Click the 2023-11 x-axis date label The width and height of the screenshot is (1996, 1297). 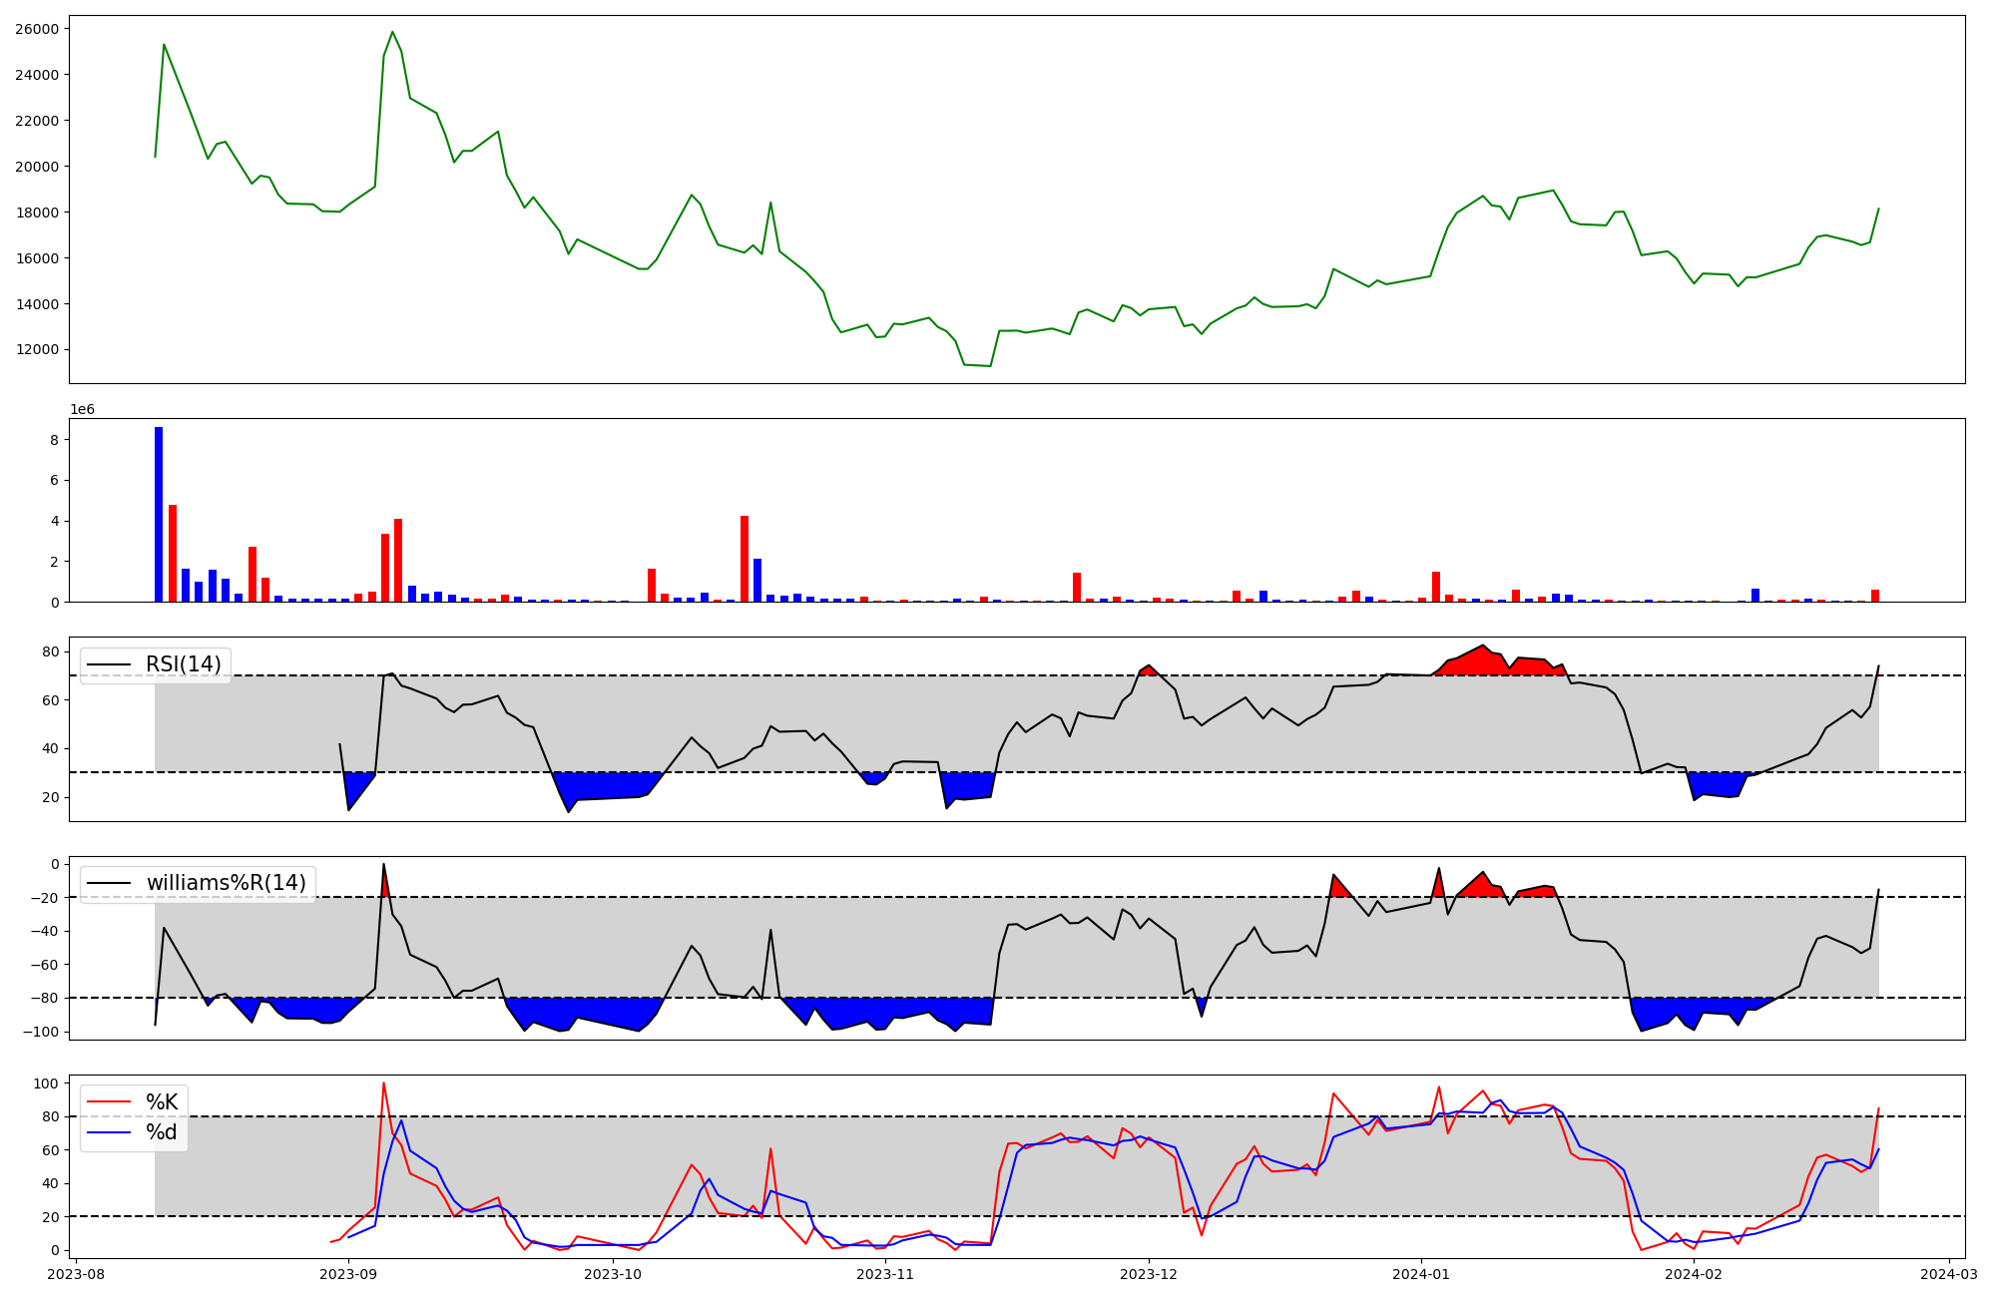[885, 1274]
